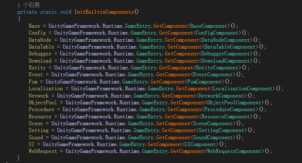Select the DataNode variable at line start
Image resolution: width=302 pixels, height=163 pixels.
click(40, 40)
